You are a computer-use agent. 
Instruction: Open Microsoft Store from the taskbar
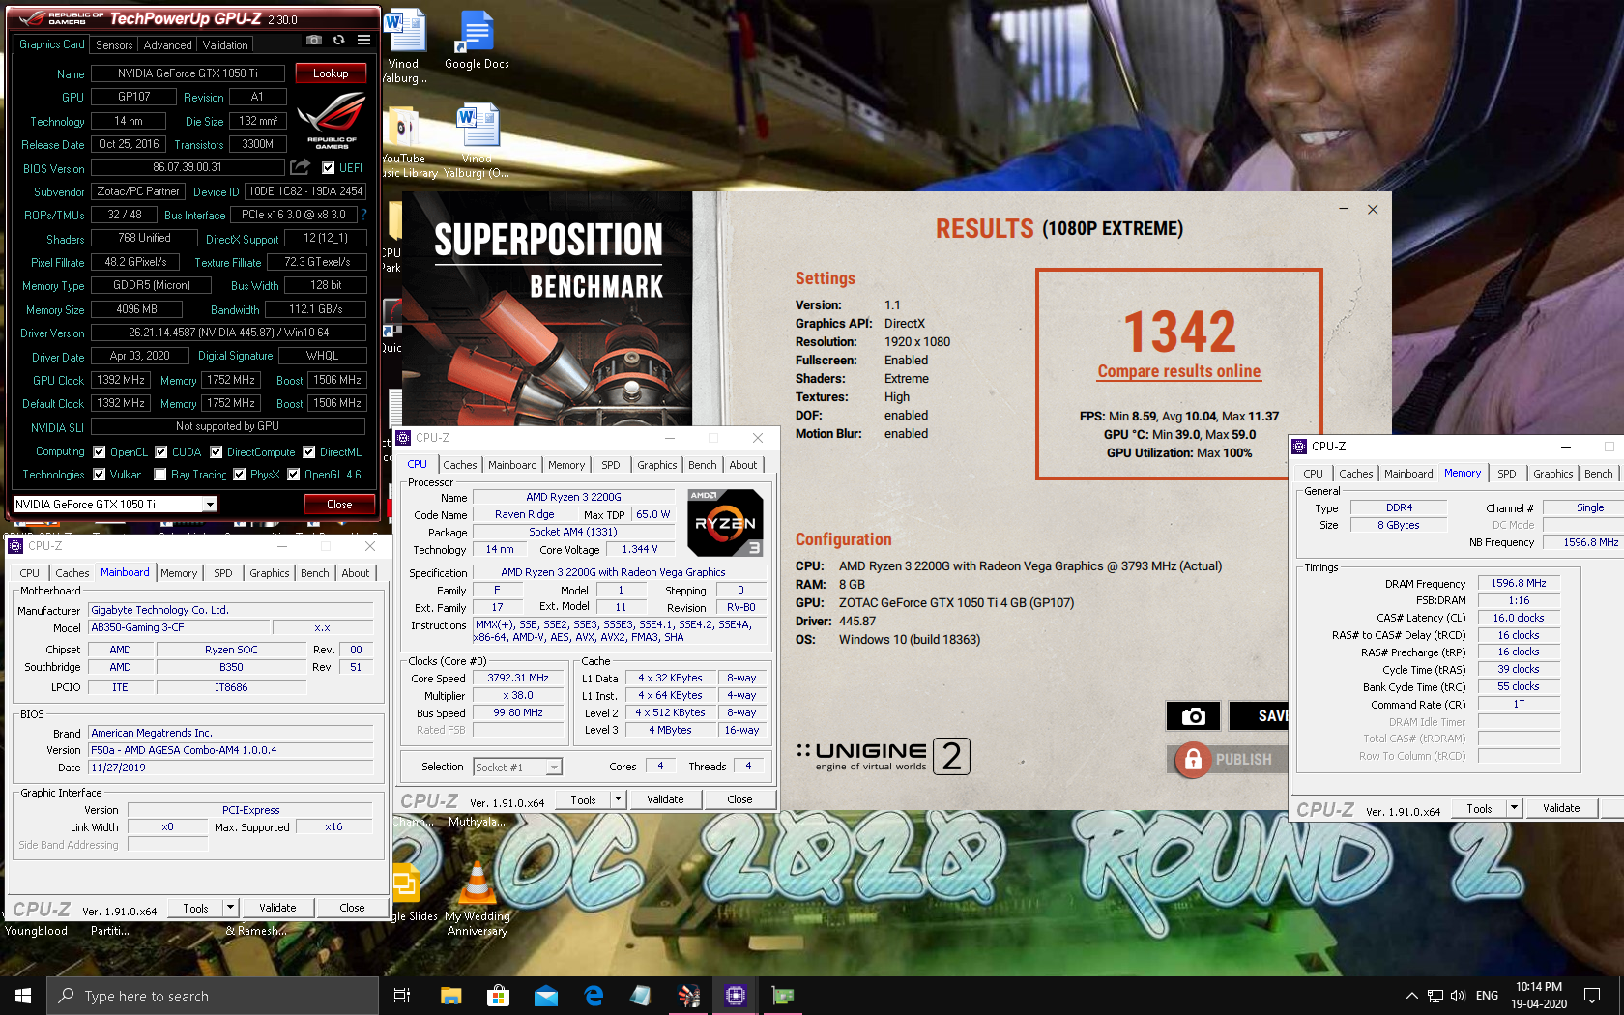(498, 996)
